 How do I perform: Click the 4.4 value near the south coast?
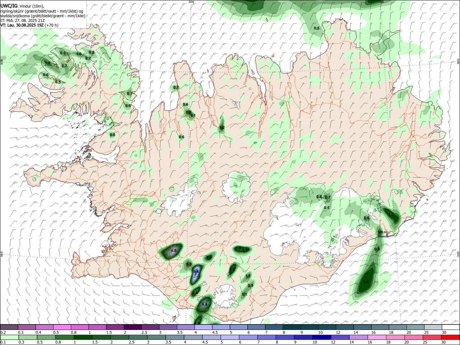[x=204, y=304]
